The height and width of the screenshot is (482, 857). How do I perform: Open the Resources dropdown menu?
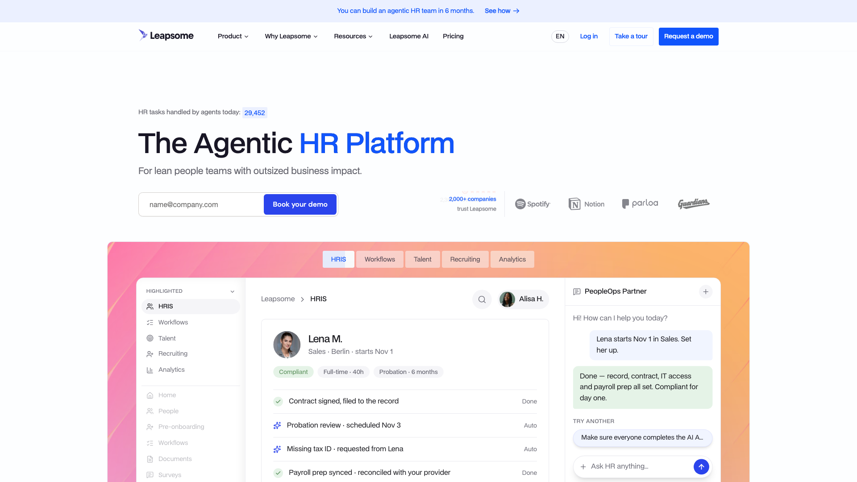[x=353, y=36]
